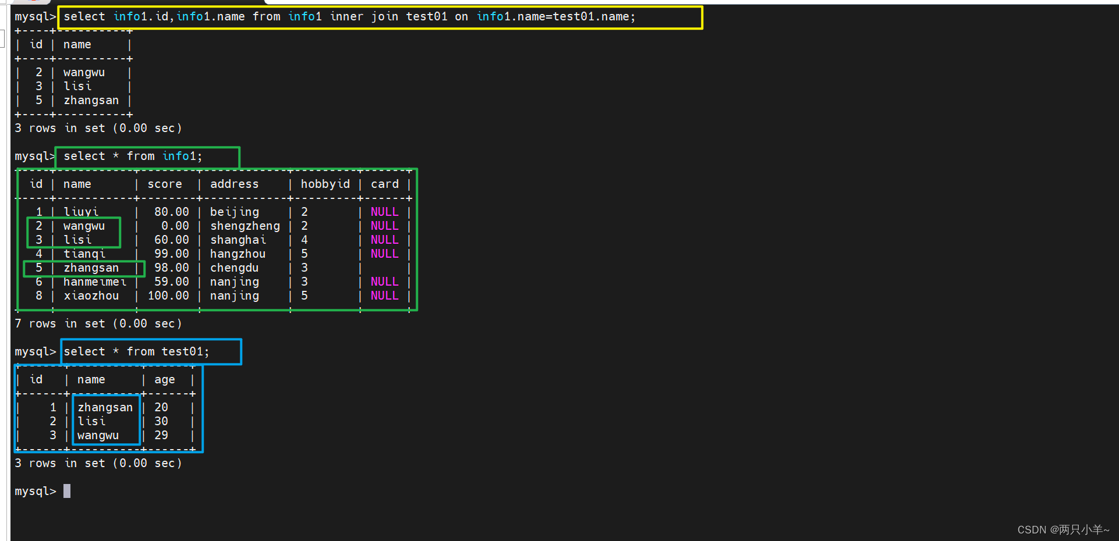1119x541 pixels.
Task: Click address 'shanghai'
Action: [x=238, y=240]
